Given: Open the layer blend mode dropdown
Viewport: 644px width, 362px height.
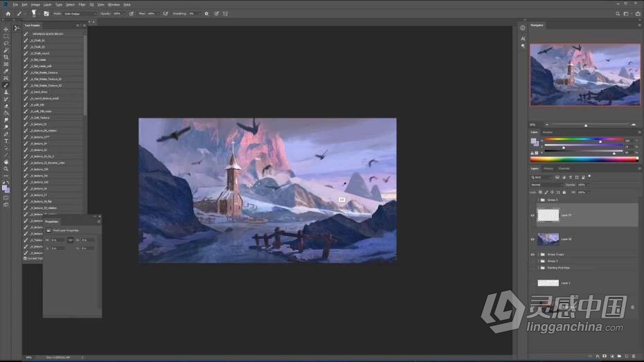Looking at the screenshot, I should 546,185.
